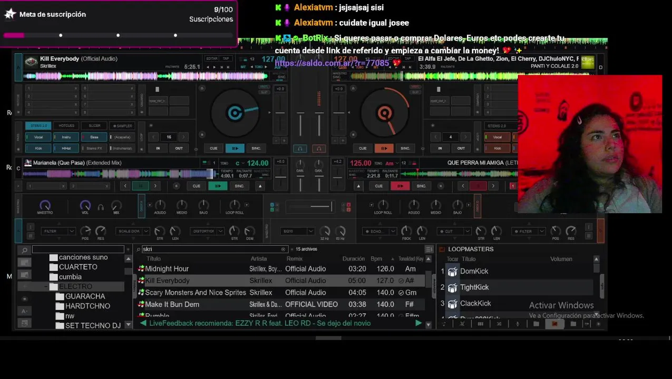672x379 pixels.
Task: Open the CUT effect dropdown
Action: [x=467, y=231]
